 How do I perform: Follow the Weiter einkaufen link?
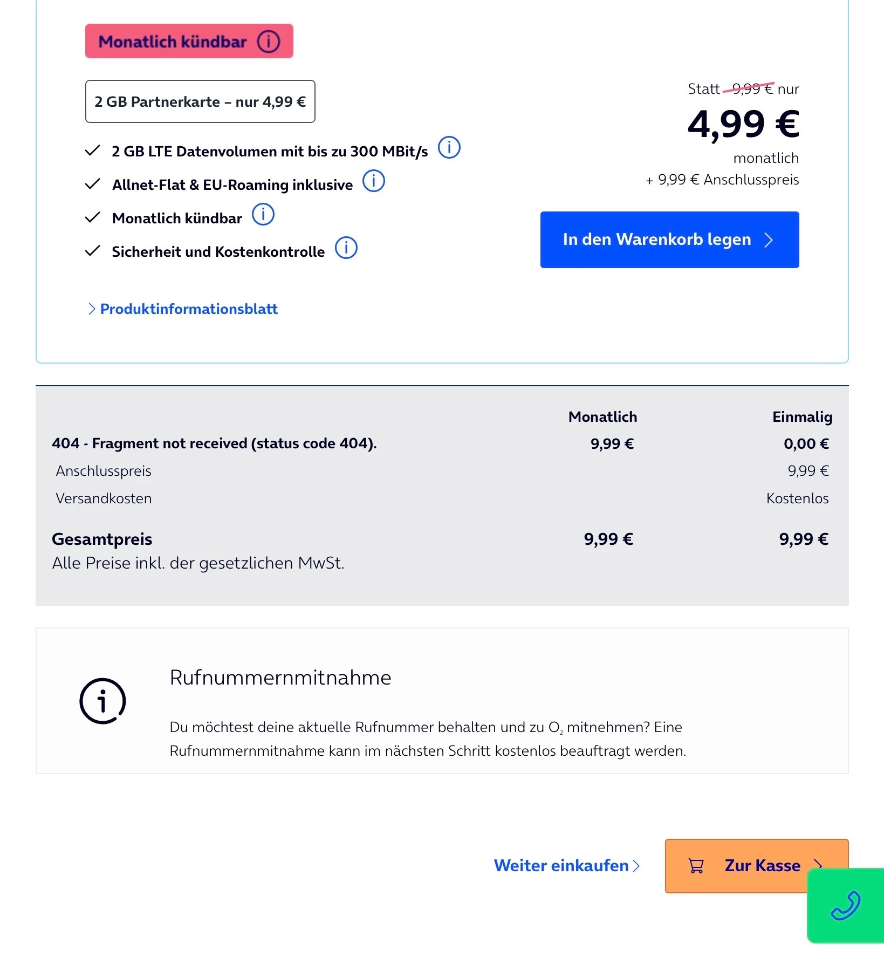tap(561, 865)
